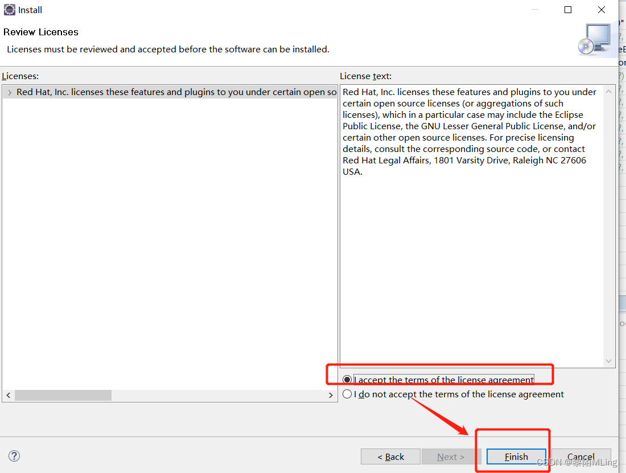Viewport: 626px width, 473px height.
Task: Click inside the License text area
Action: coord(472,225)
